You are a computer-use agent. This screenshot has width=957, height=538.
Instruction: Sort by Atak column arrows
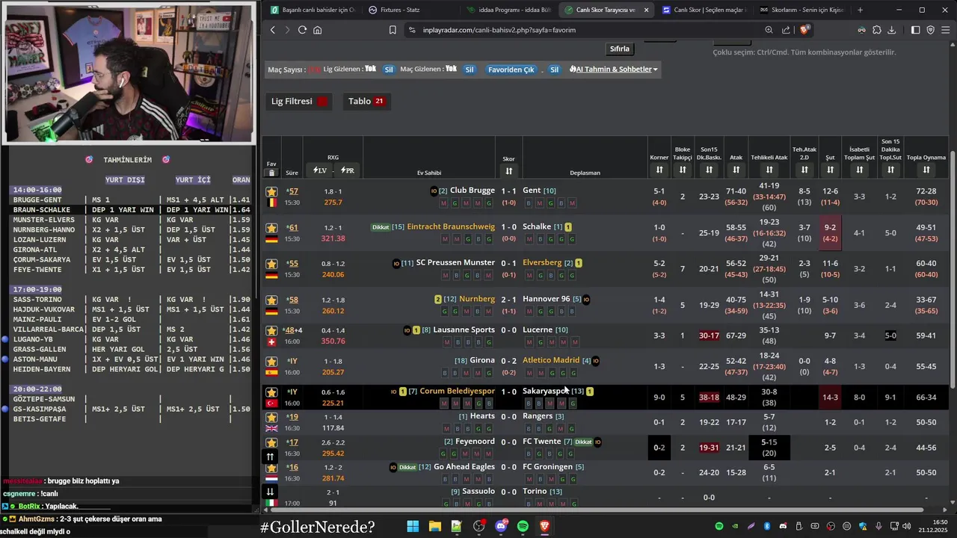[736, 170]
